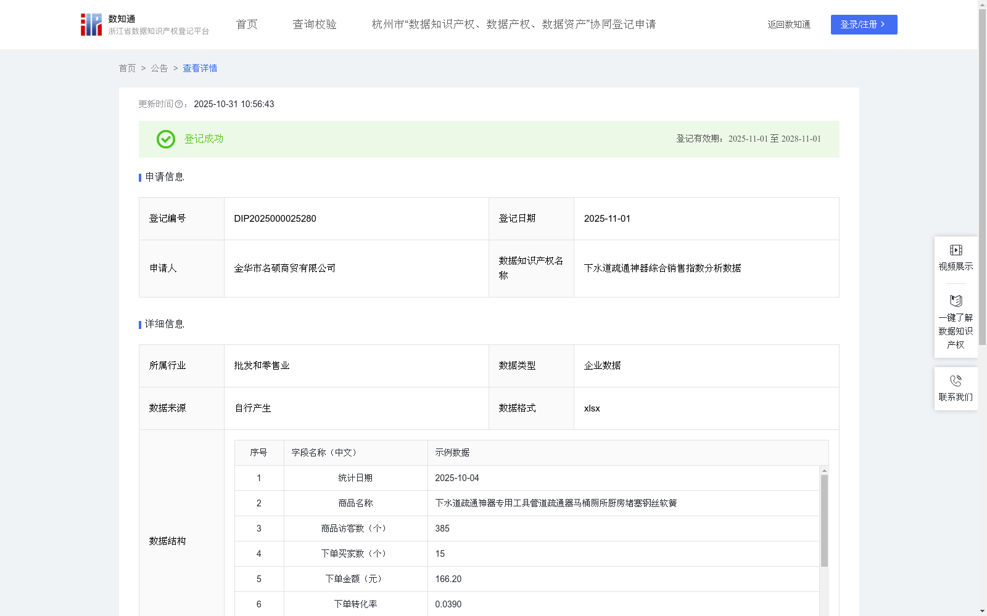Viewport: 987px width, 616px height.
Task: Click the 公告 breadcrumb link
Action: coord(159,68)
